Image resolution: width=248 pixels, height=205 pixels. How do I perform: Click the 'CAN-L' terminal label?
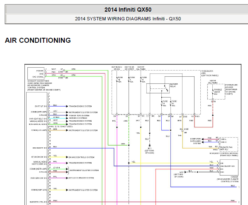click(x=224, y=139)
